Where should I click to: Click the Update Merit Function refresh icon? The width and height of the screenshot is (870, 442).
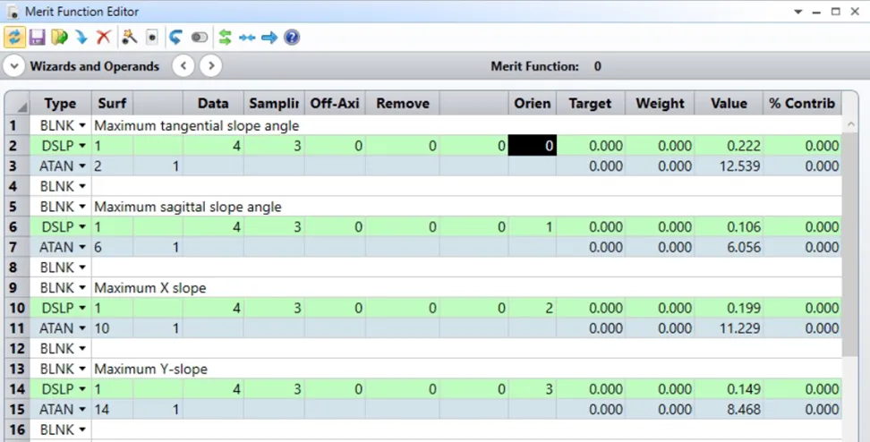(14, 38)
